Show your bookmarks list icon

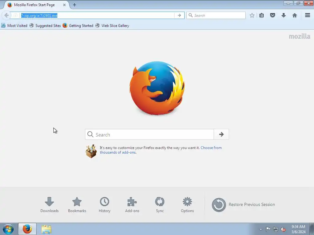[262, 15]
